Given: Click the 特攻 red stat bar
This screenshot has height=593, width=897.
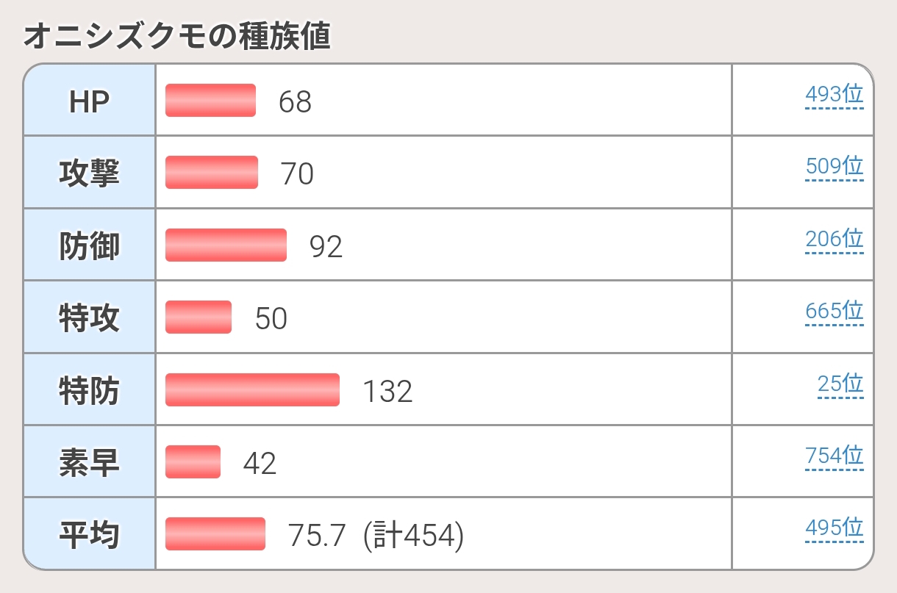Looking at the screenshot, I should 199,317.
